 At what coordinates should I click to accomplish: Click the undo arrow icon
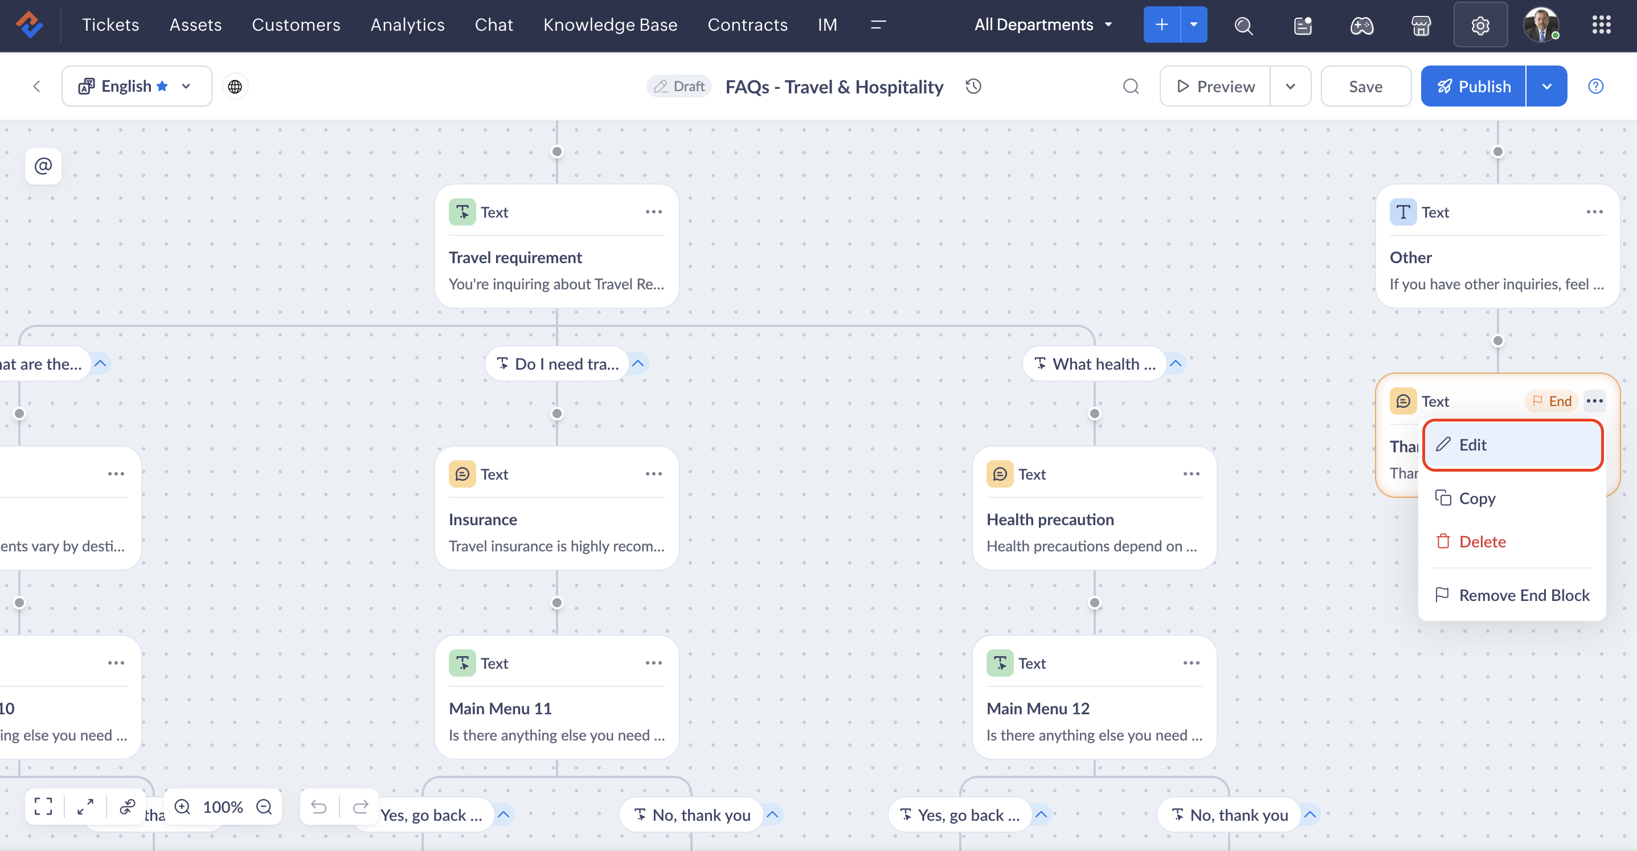click(x=318, y=807)
